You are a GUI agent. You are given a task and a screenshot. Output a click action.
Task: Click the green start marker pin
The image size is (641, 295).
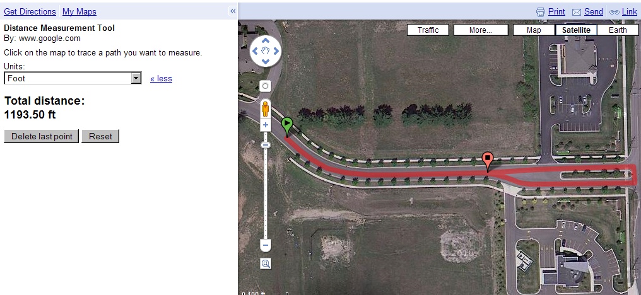pyautogui.click(x=288, y=127)
